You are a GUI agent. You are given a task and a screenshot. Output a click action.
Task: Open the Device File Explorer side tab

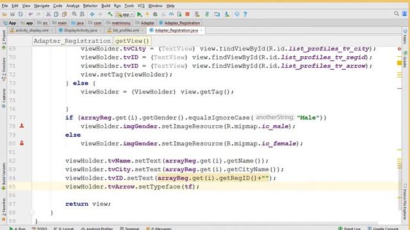405,201
